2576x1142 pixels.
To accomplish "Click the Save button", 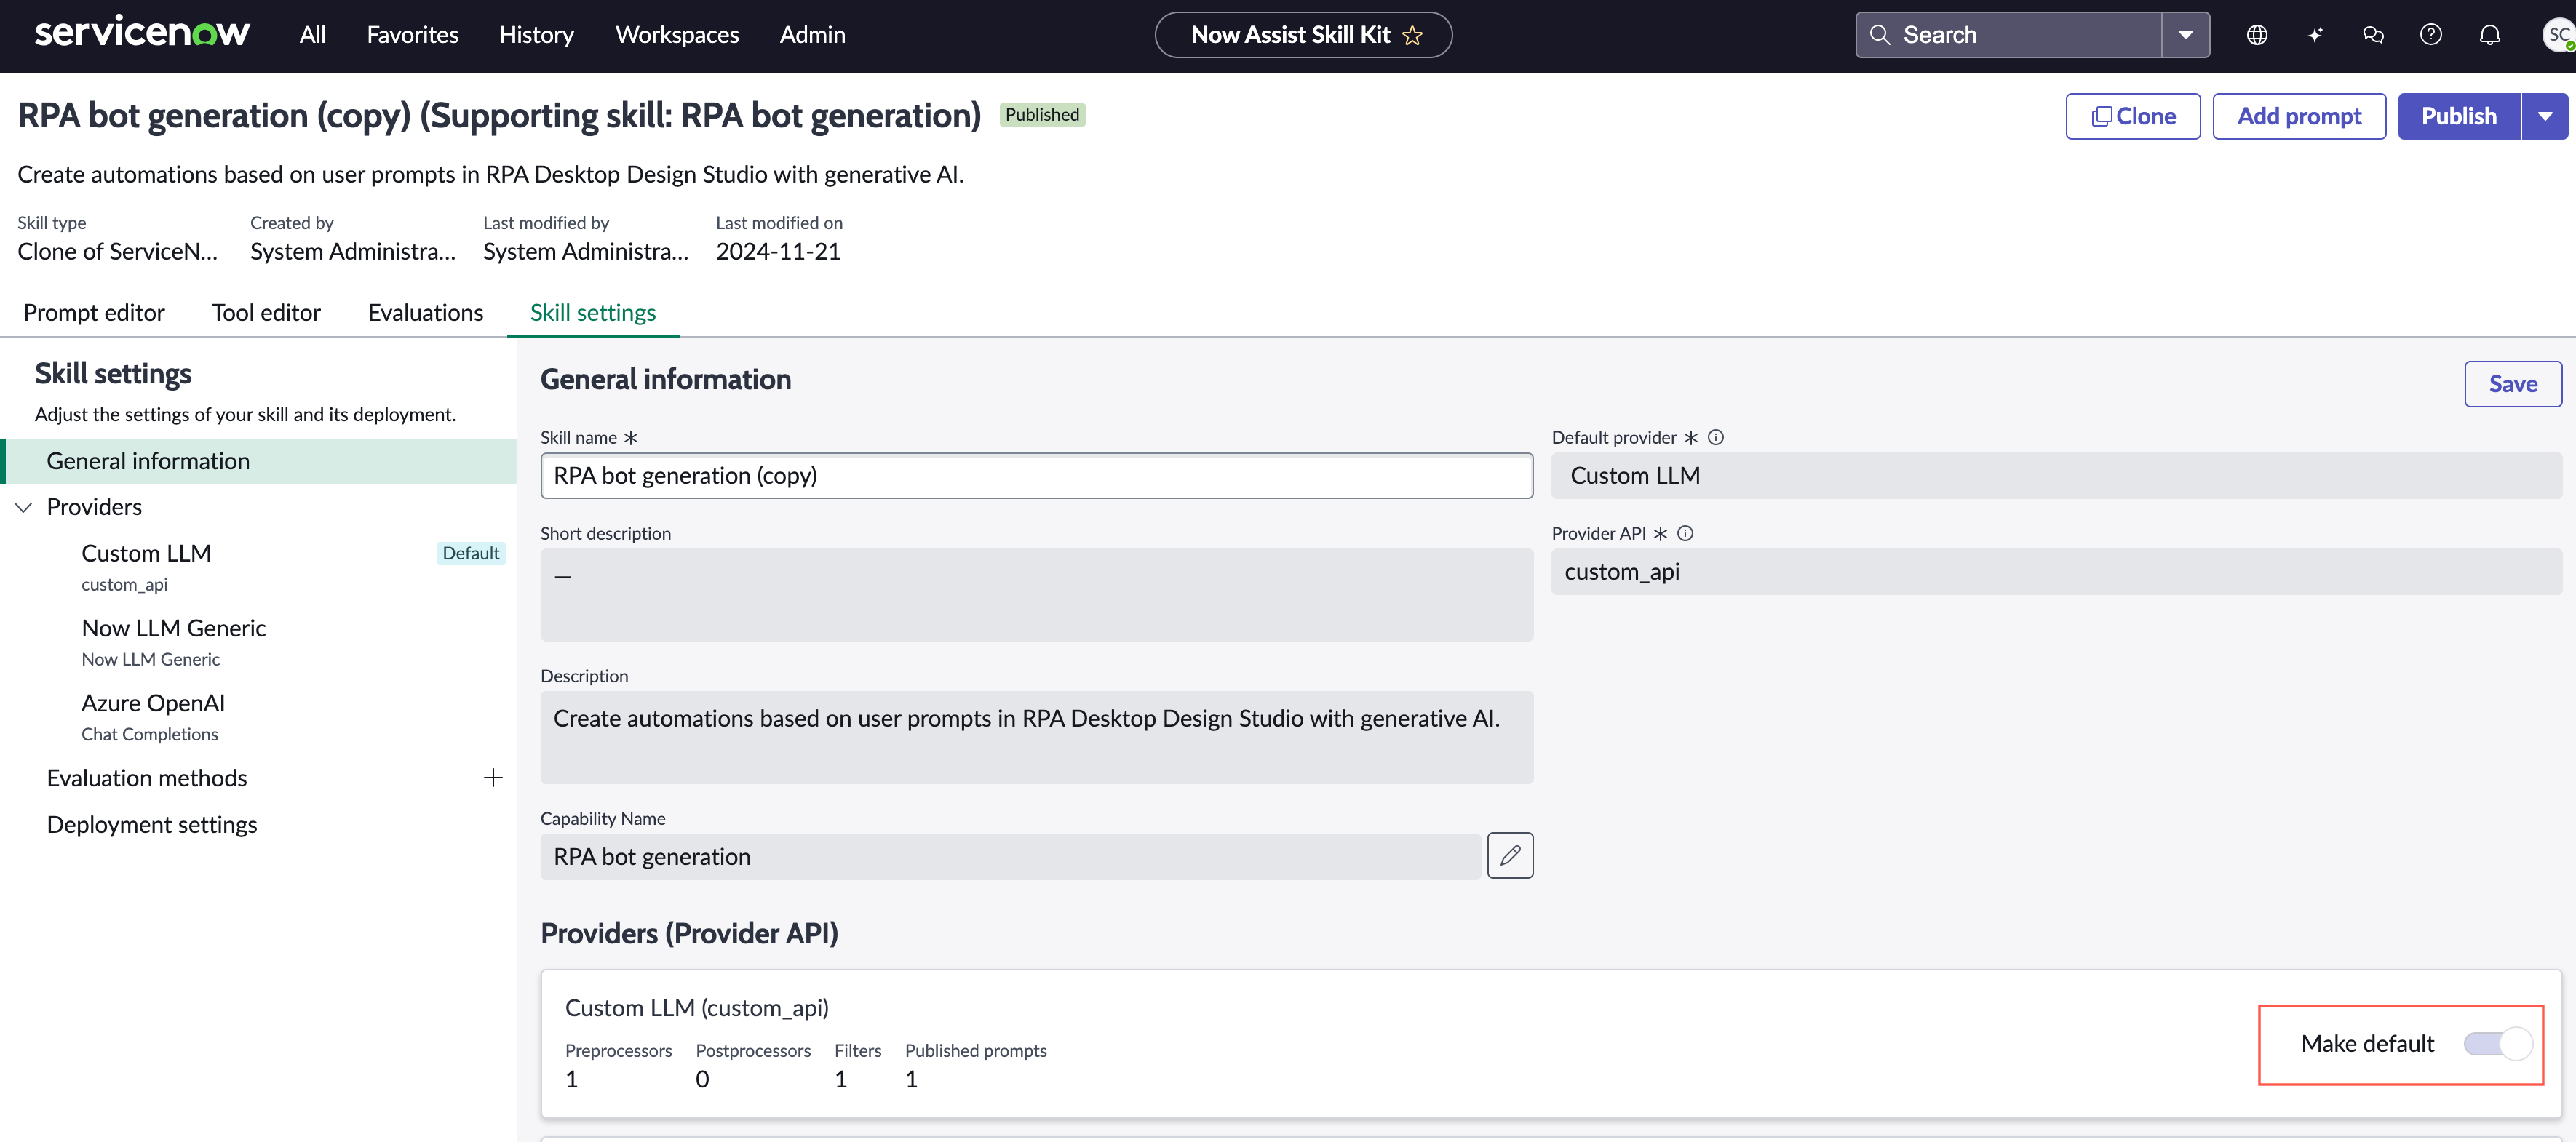I will point(2512,384).
